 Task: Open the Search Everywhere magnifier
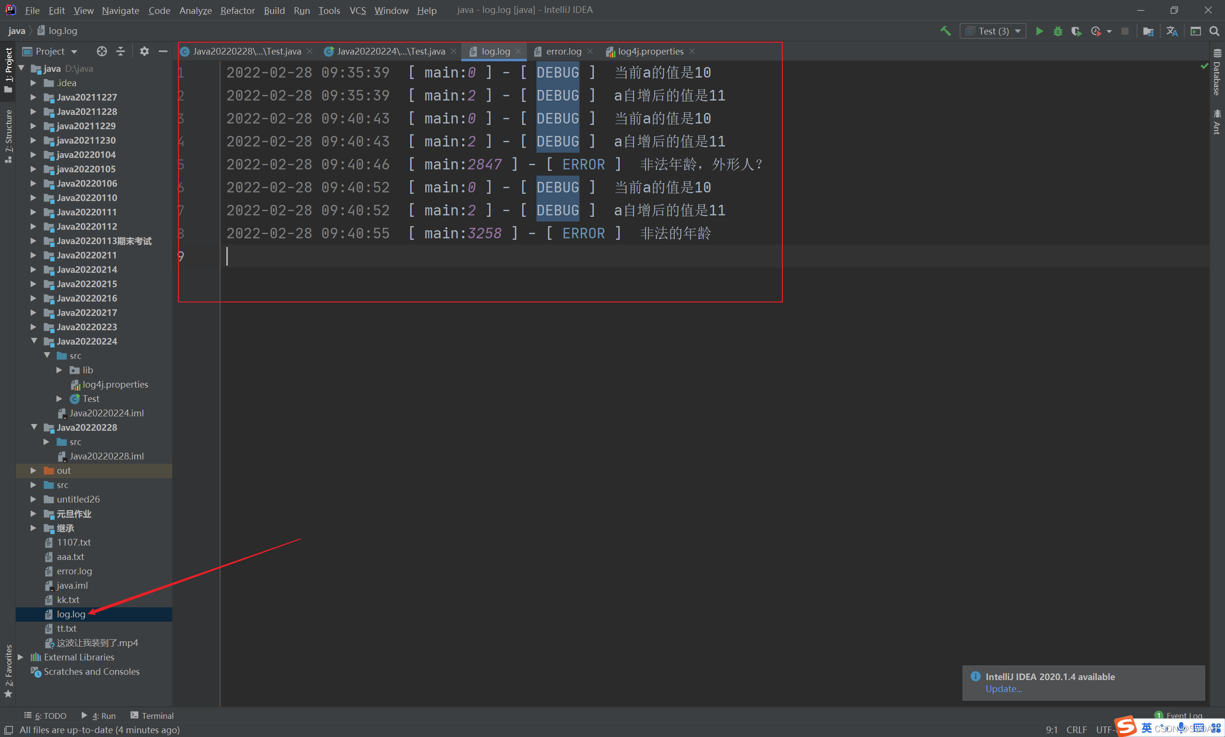1214,31
